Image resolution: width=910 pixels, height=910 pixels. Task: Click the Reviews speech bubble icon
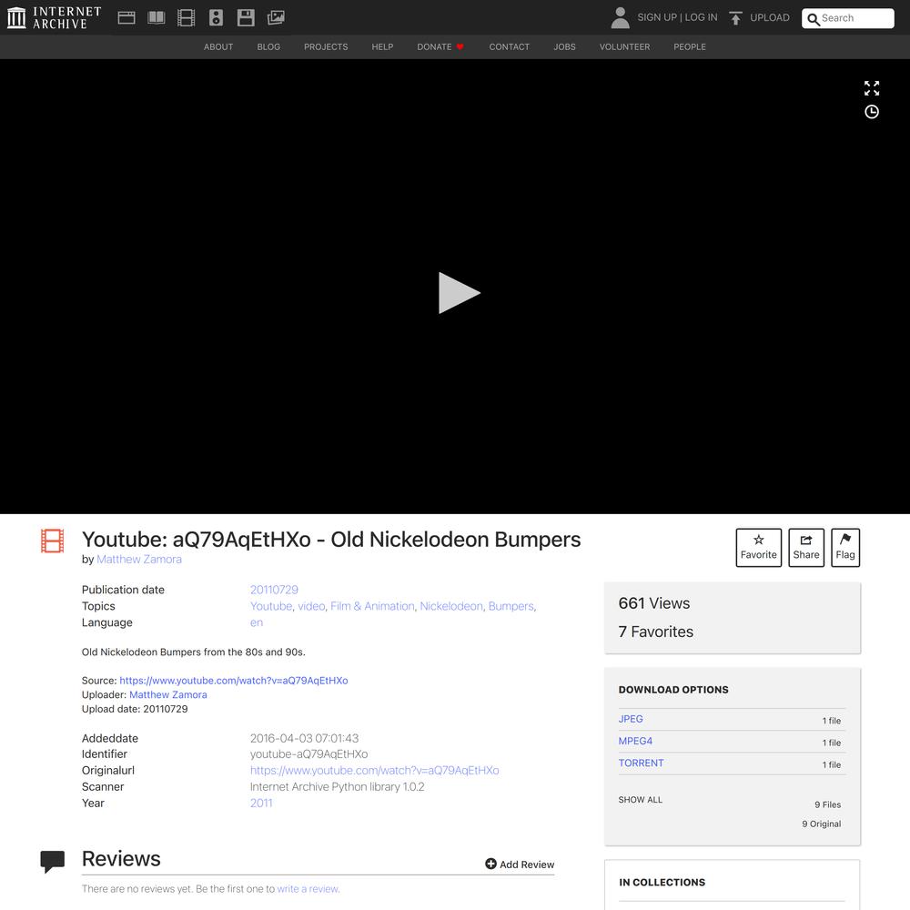tap(52, 861)
